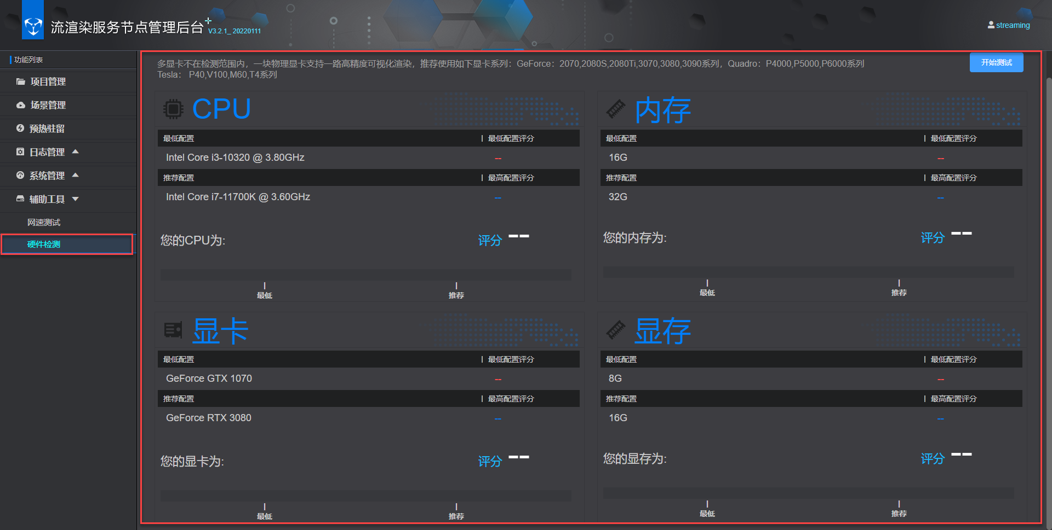
Task: Select the 硬件检测 submenu item
Action: 44,244
